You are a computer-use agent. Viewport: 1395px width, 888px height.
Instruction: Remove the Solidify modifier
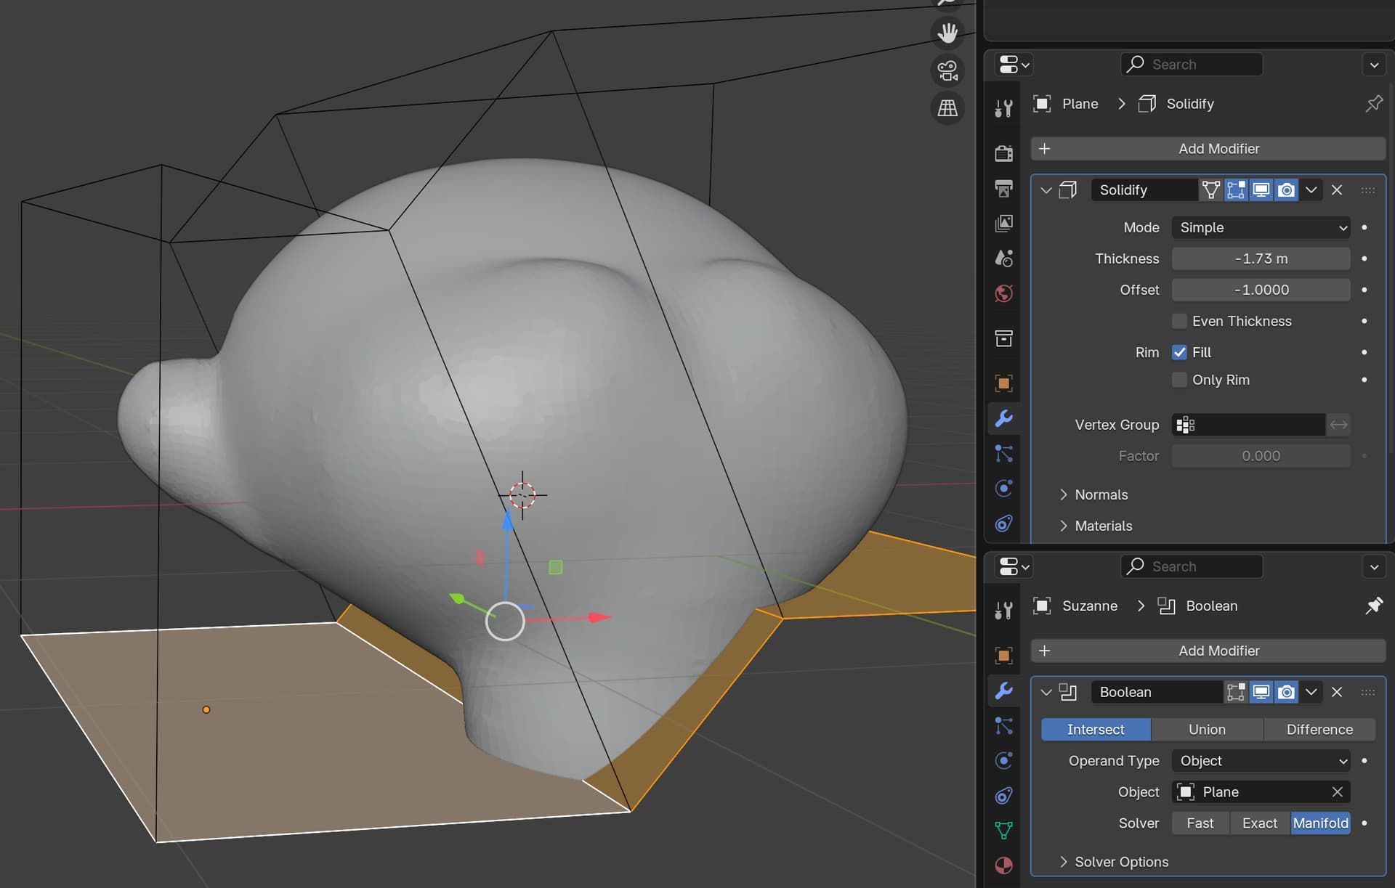point(1337,190)
